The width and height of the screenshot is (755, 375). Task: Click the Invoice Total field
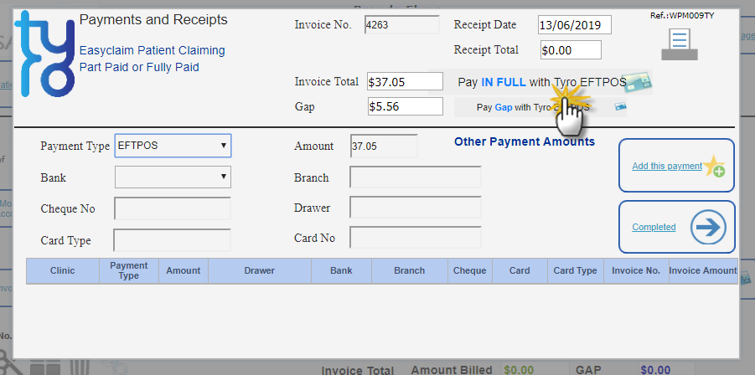click(x=405, y=82)
